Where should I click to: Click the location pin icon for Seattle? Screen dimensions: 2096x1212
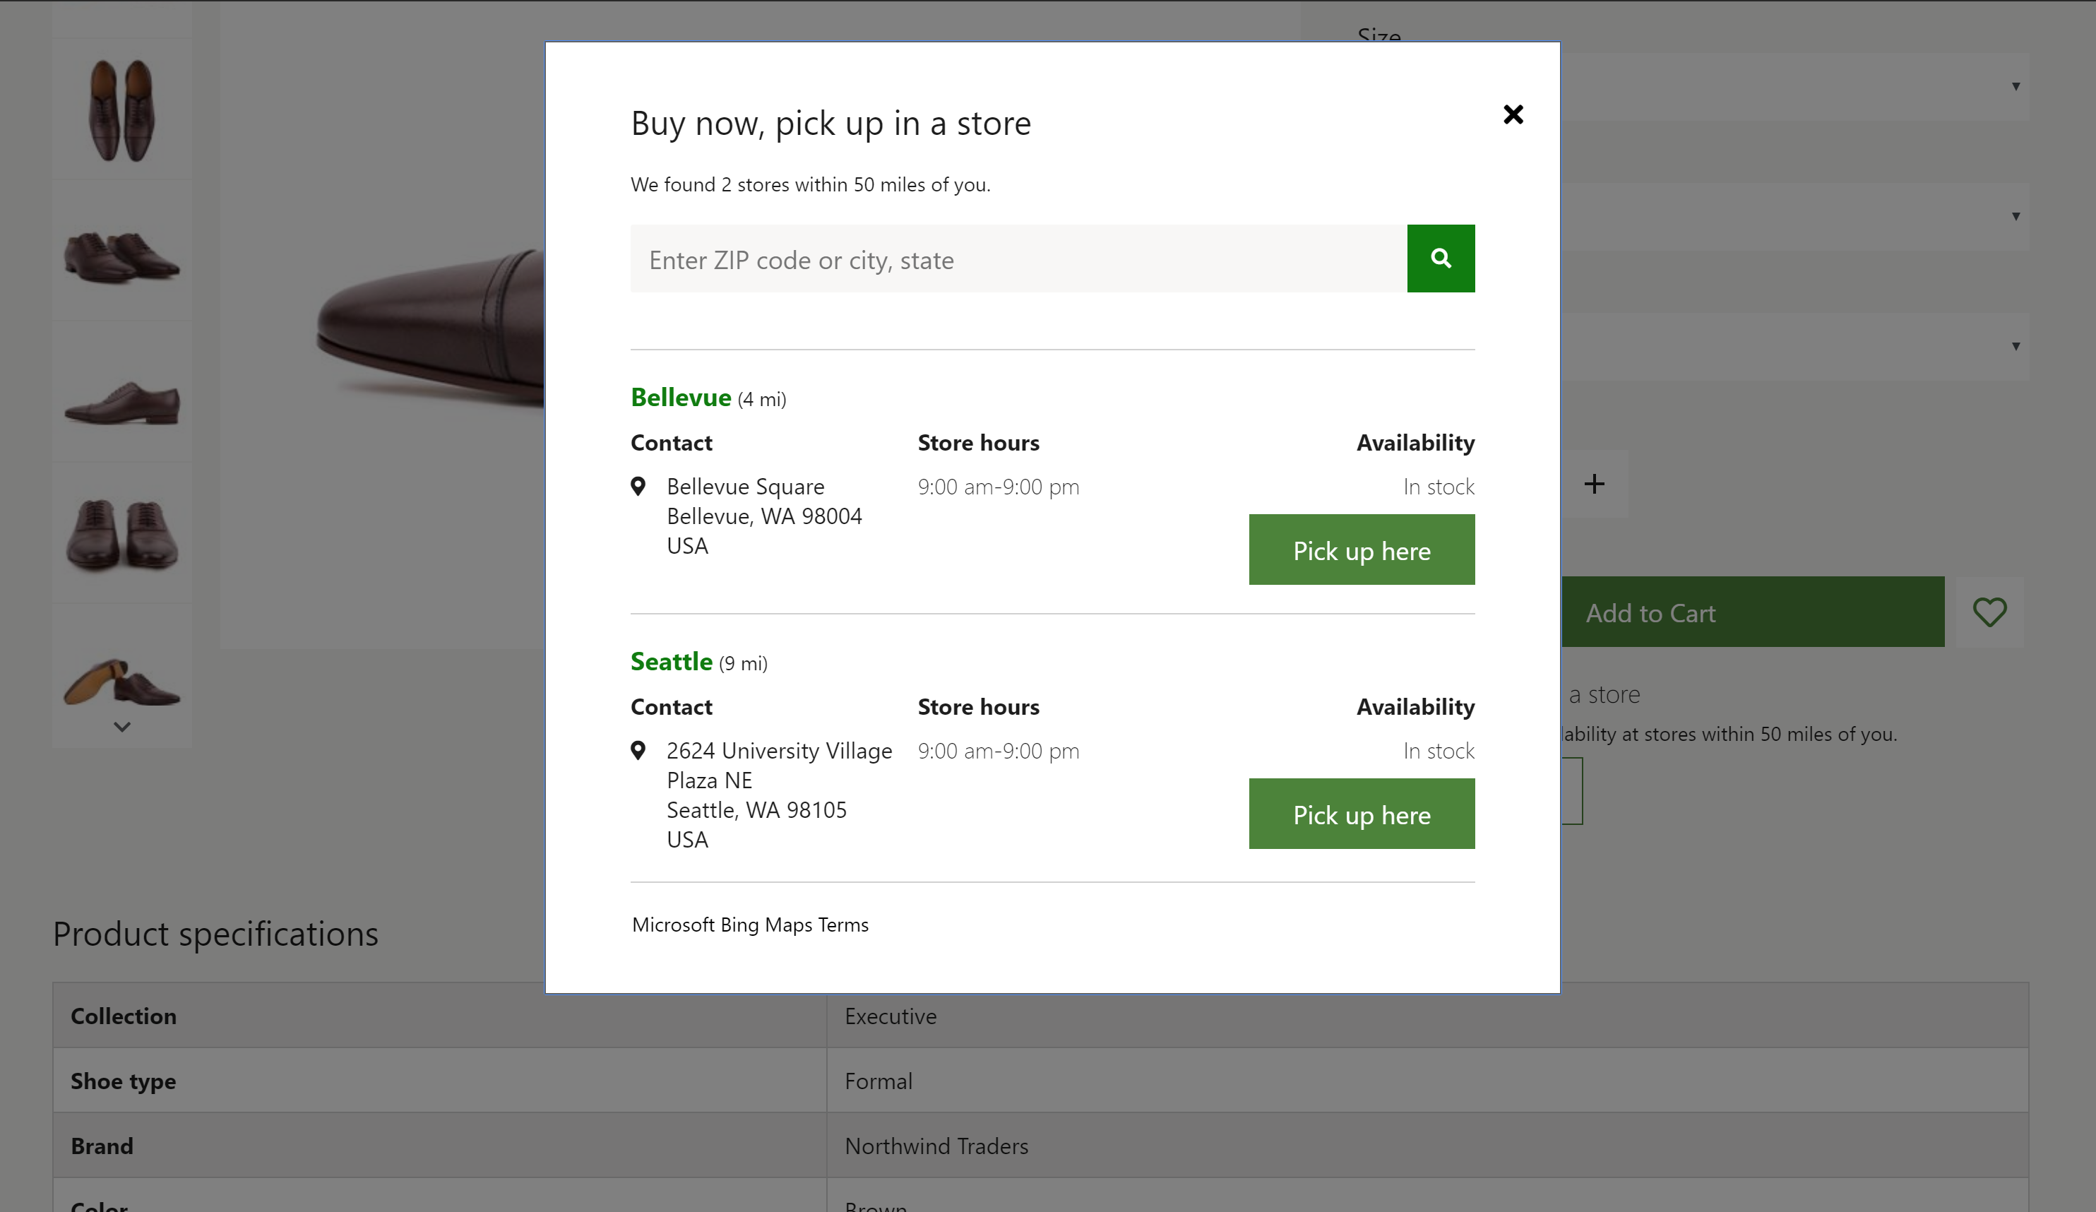(639, 747)
